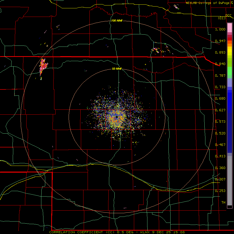Viewport: 234px width, 234px height.
Task: Click the scattered echoes northeast near the 100 NMI ring
Action: coord(162,49)
